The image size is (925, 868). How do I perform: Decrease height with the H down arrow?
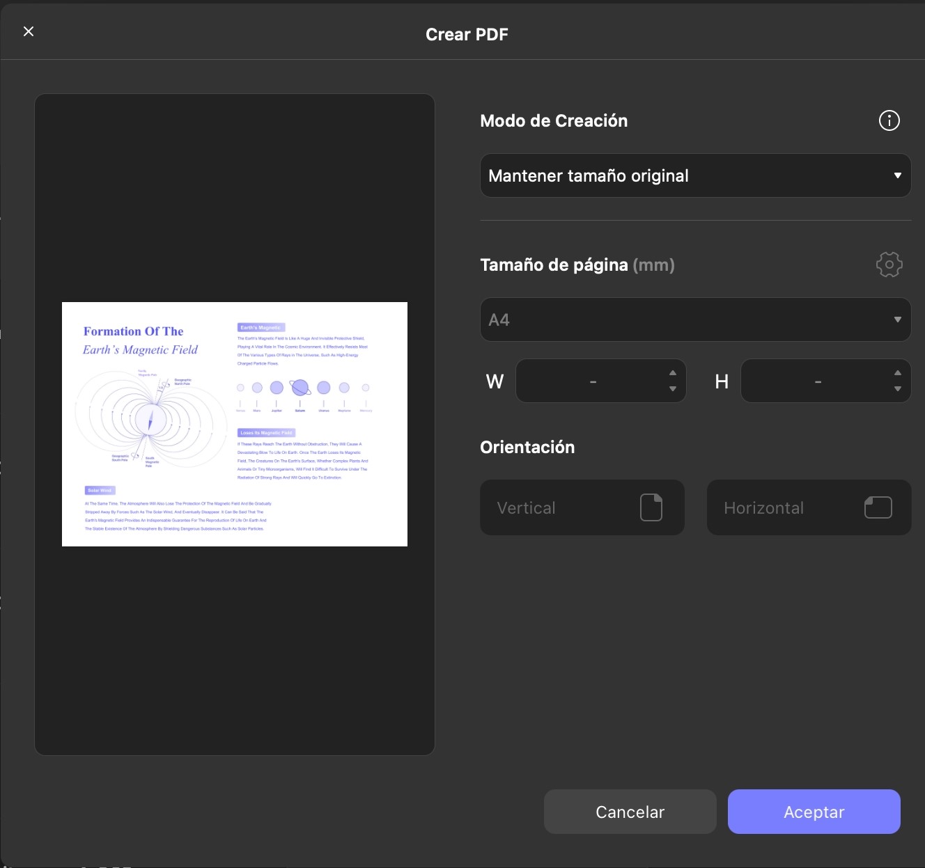898,389
